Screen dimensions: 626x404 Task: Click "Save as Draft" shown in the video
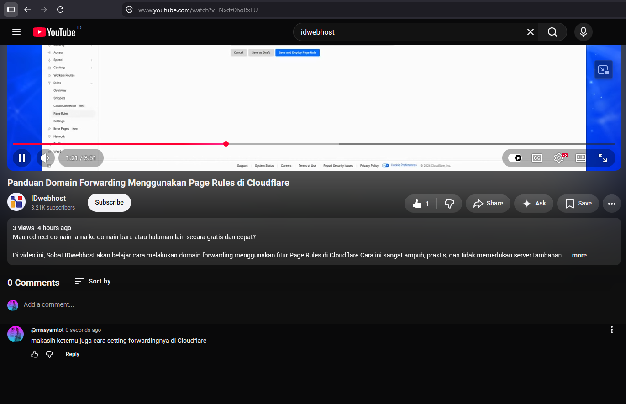[x=261, y=52]
